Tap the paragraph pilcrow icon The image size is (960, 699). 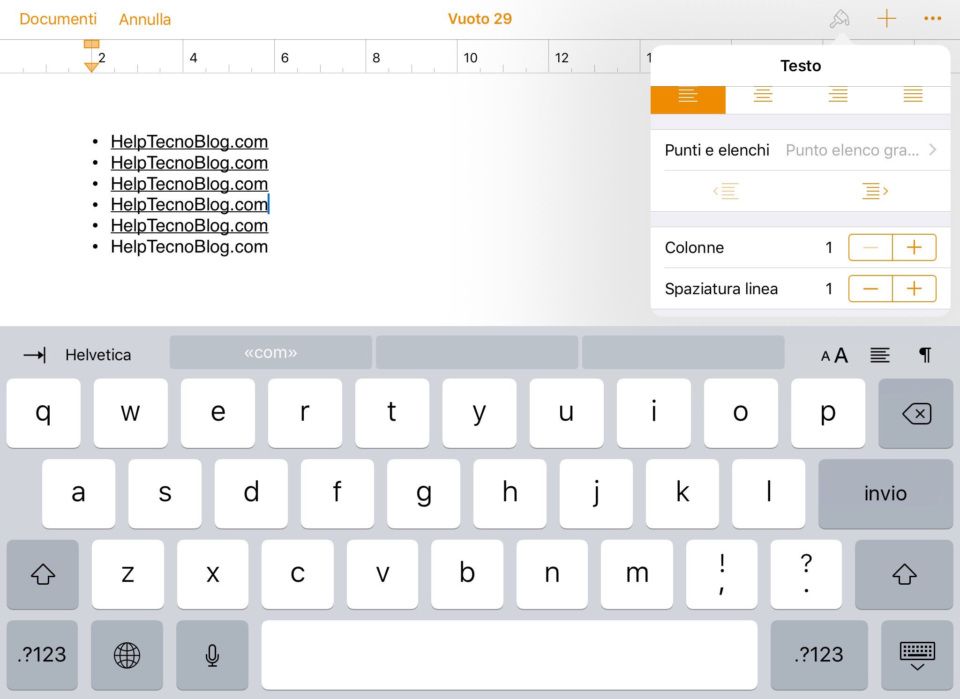[925, 355]
